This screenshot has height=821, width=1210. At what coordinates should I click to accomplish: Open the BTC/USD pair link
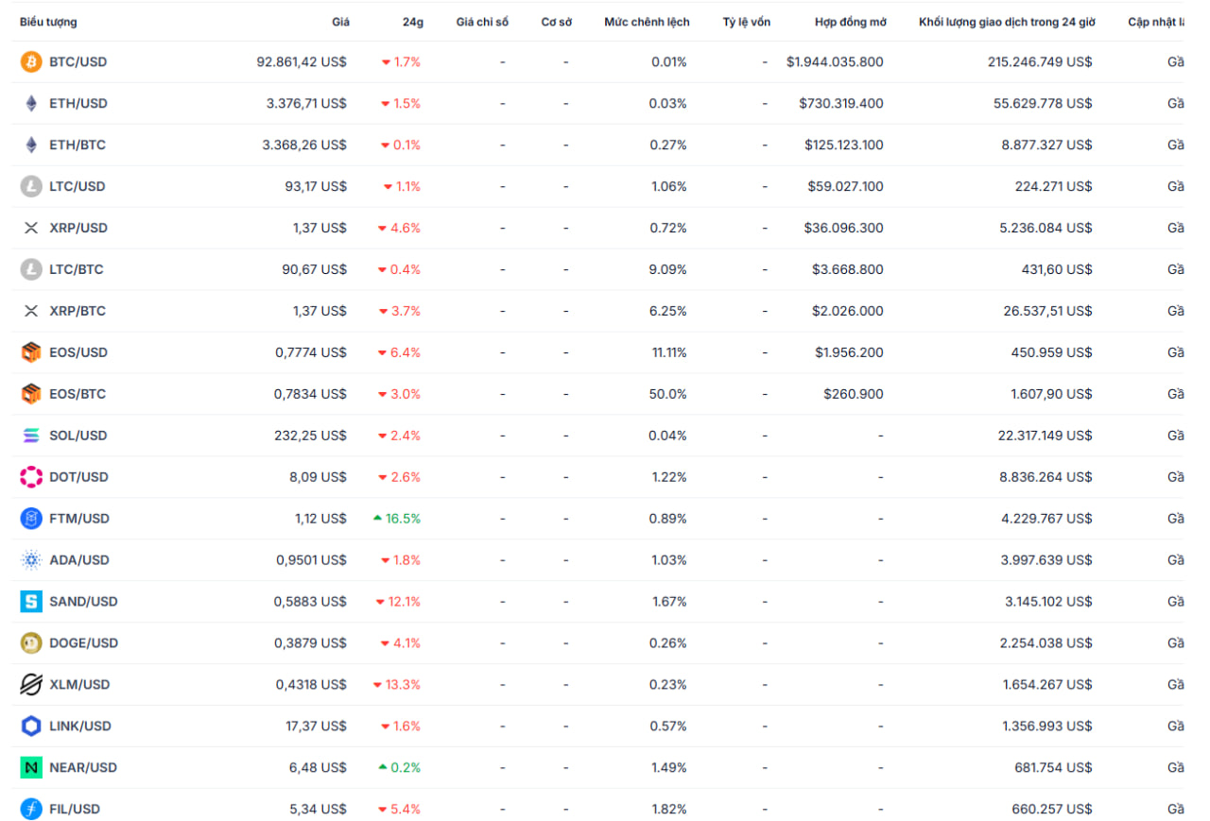(78, 62)
